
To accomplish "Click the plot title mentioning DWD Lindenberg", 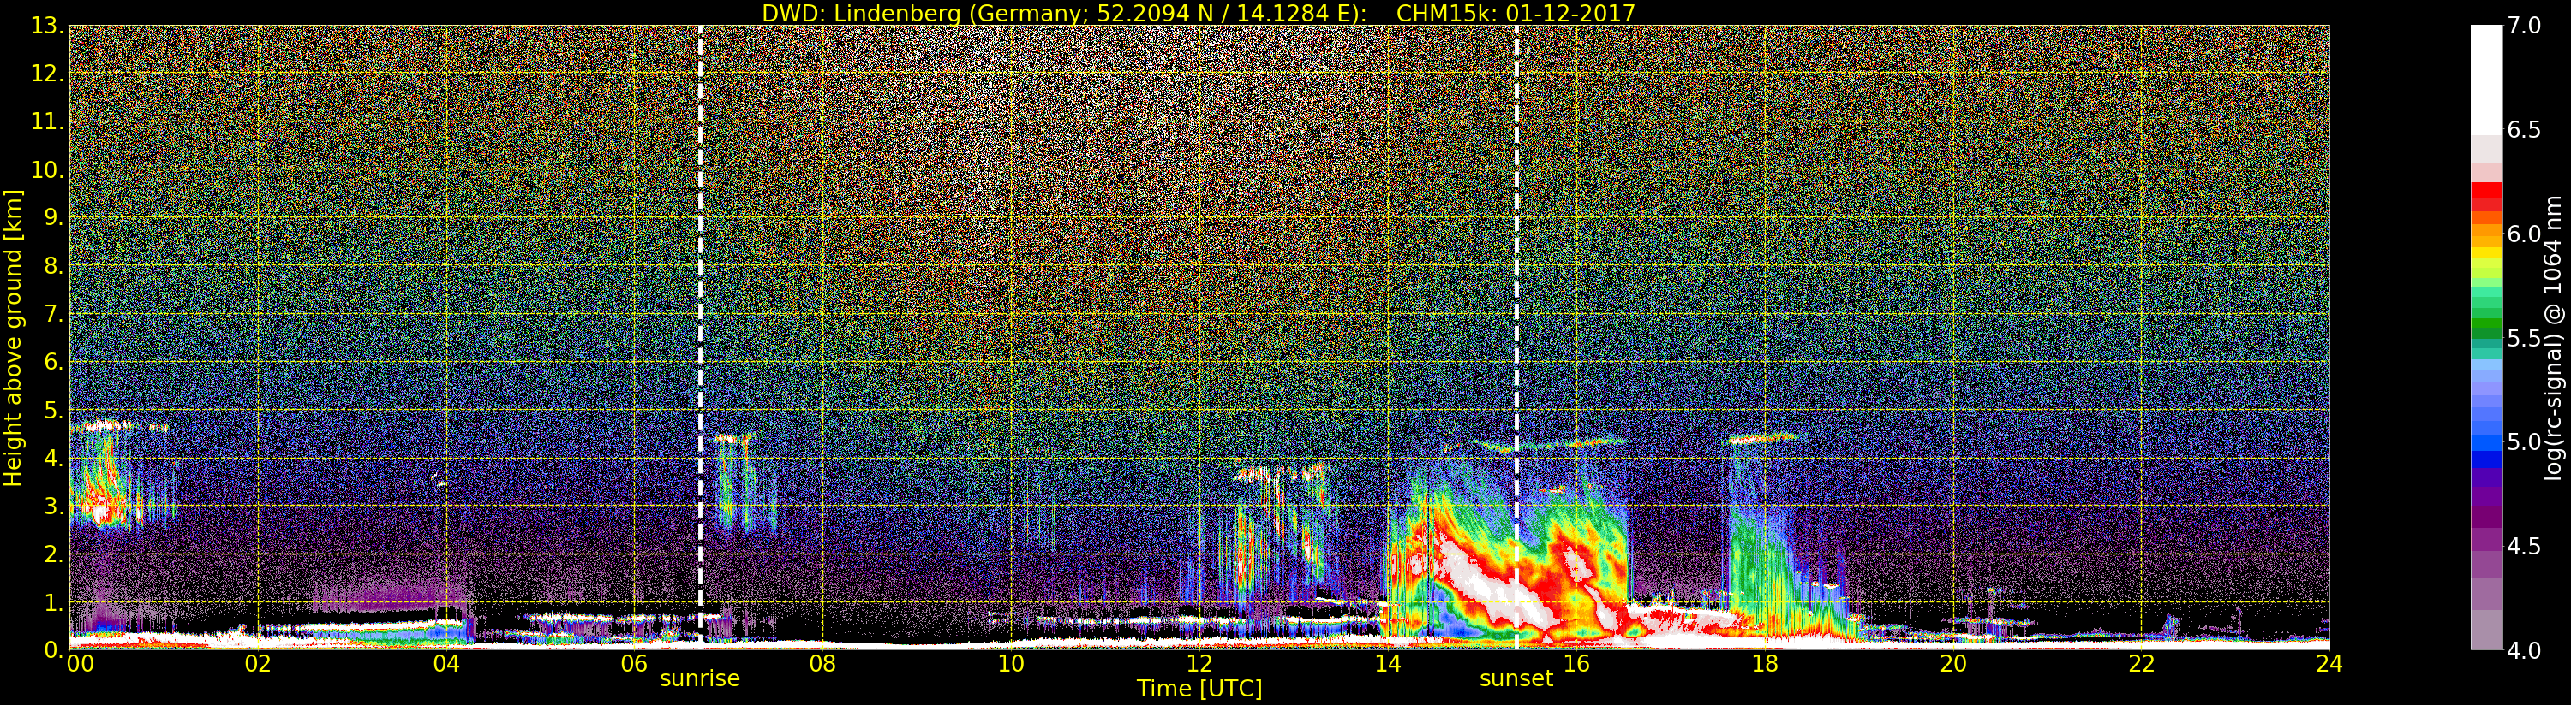I will point(1198,13).
